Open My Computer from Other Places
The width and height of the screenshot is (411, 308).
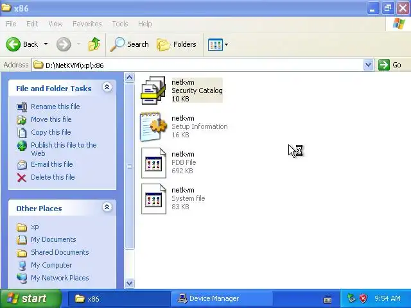pos(51,265)
